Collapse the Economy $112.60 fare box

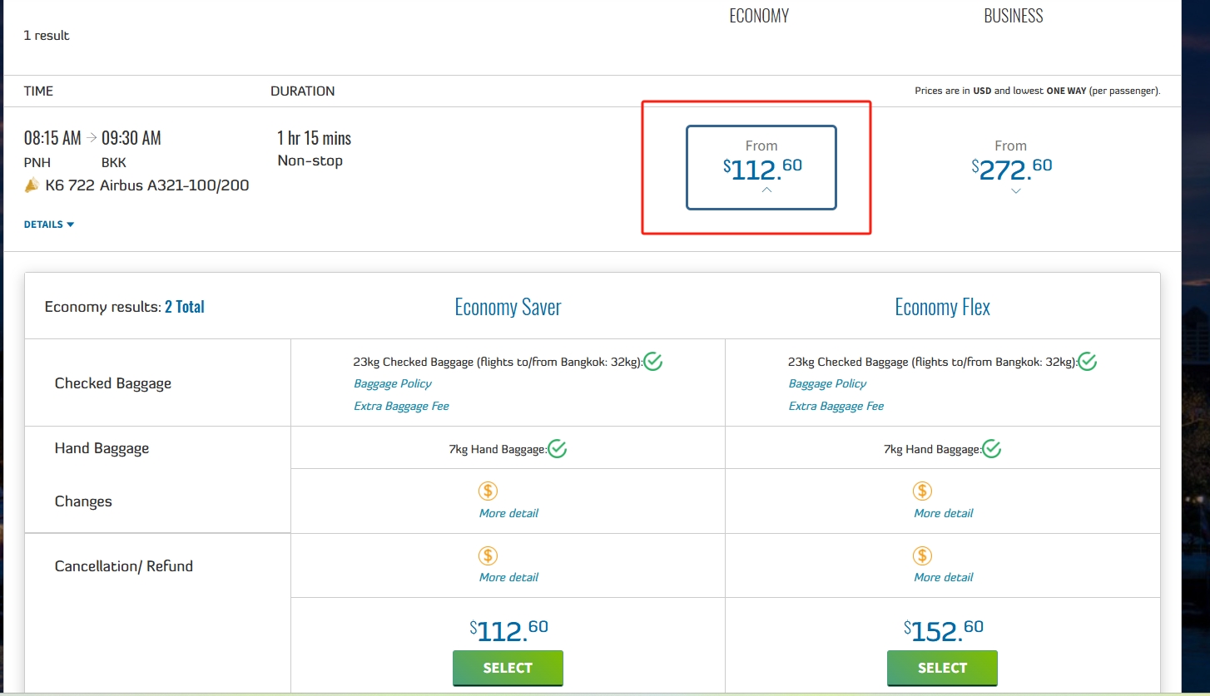coord(761,168)
